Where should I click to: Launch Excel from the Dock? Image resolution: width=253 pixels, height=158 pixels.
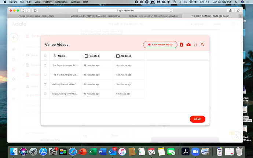(92, 152)
